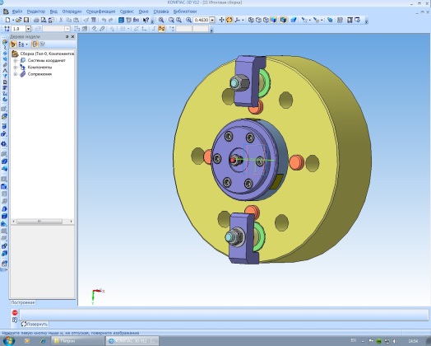Expand the Системы координат tree node

click(16, 60)
